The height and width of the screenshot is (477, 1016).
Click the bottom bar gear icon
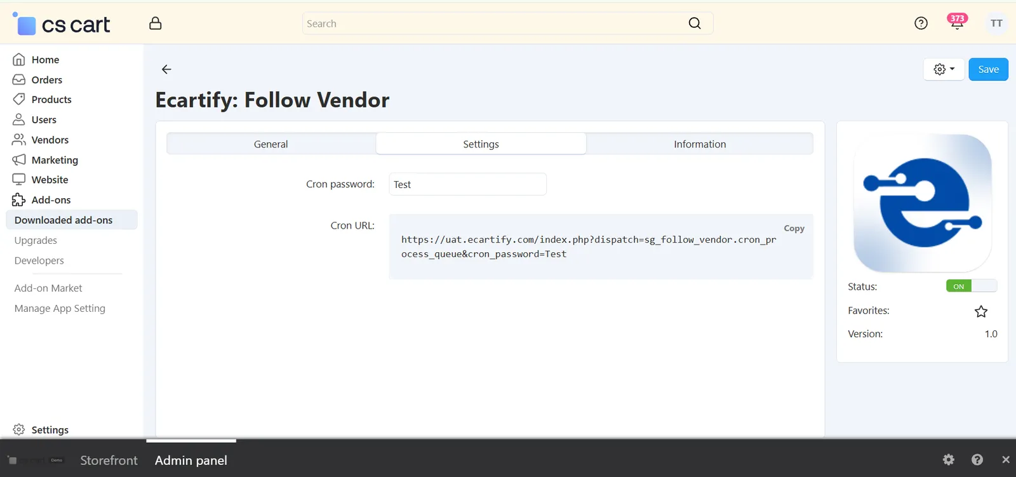pos(949,460)
